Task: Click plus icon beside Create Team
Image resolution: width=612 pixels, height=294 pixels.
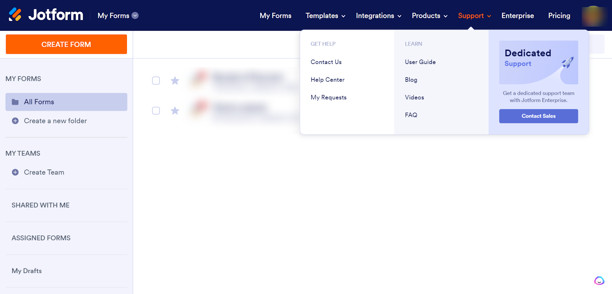Action: 15,172
